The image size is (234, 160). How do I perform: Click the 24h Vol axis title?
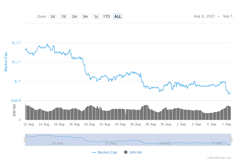point(14,110)
